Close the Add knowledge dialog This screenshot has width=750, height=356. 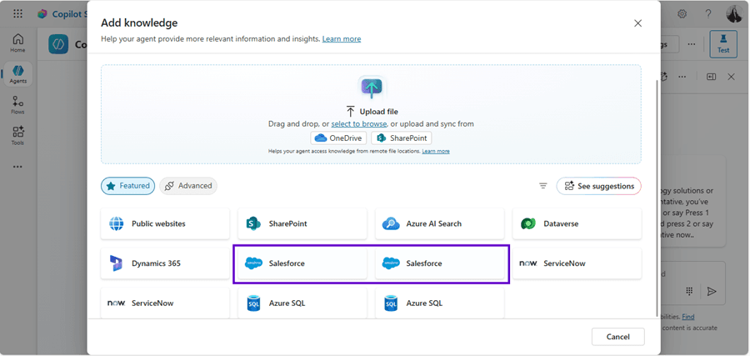click(637, 23)
